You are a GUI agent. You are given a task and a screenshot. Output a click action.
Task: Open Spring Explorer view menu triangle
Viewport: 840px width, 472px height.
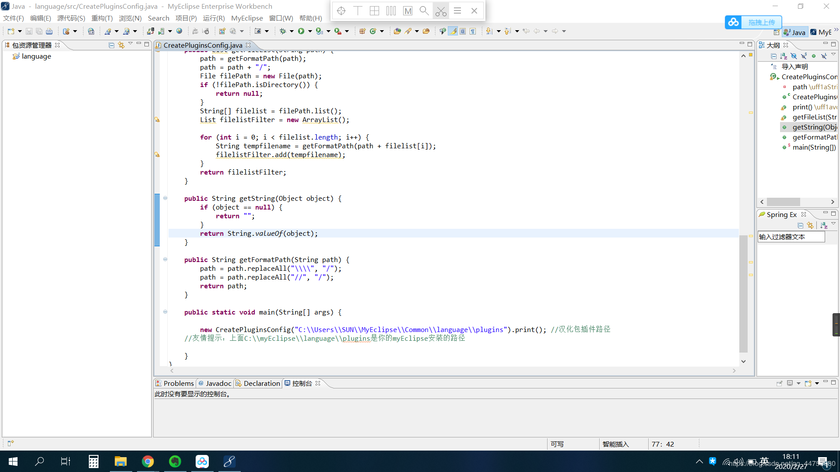(833, 224)
